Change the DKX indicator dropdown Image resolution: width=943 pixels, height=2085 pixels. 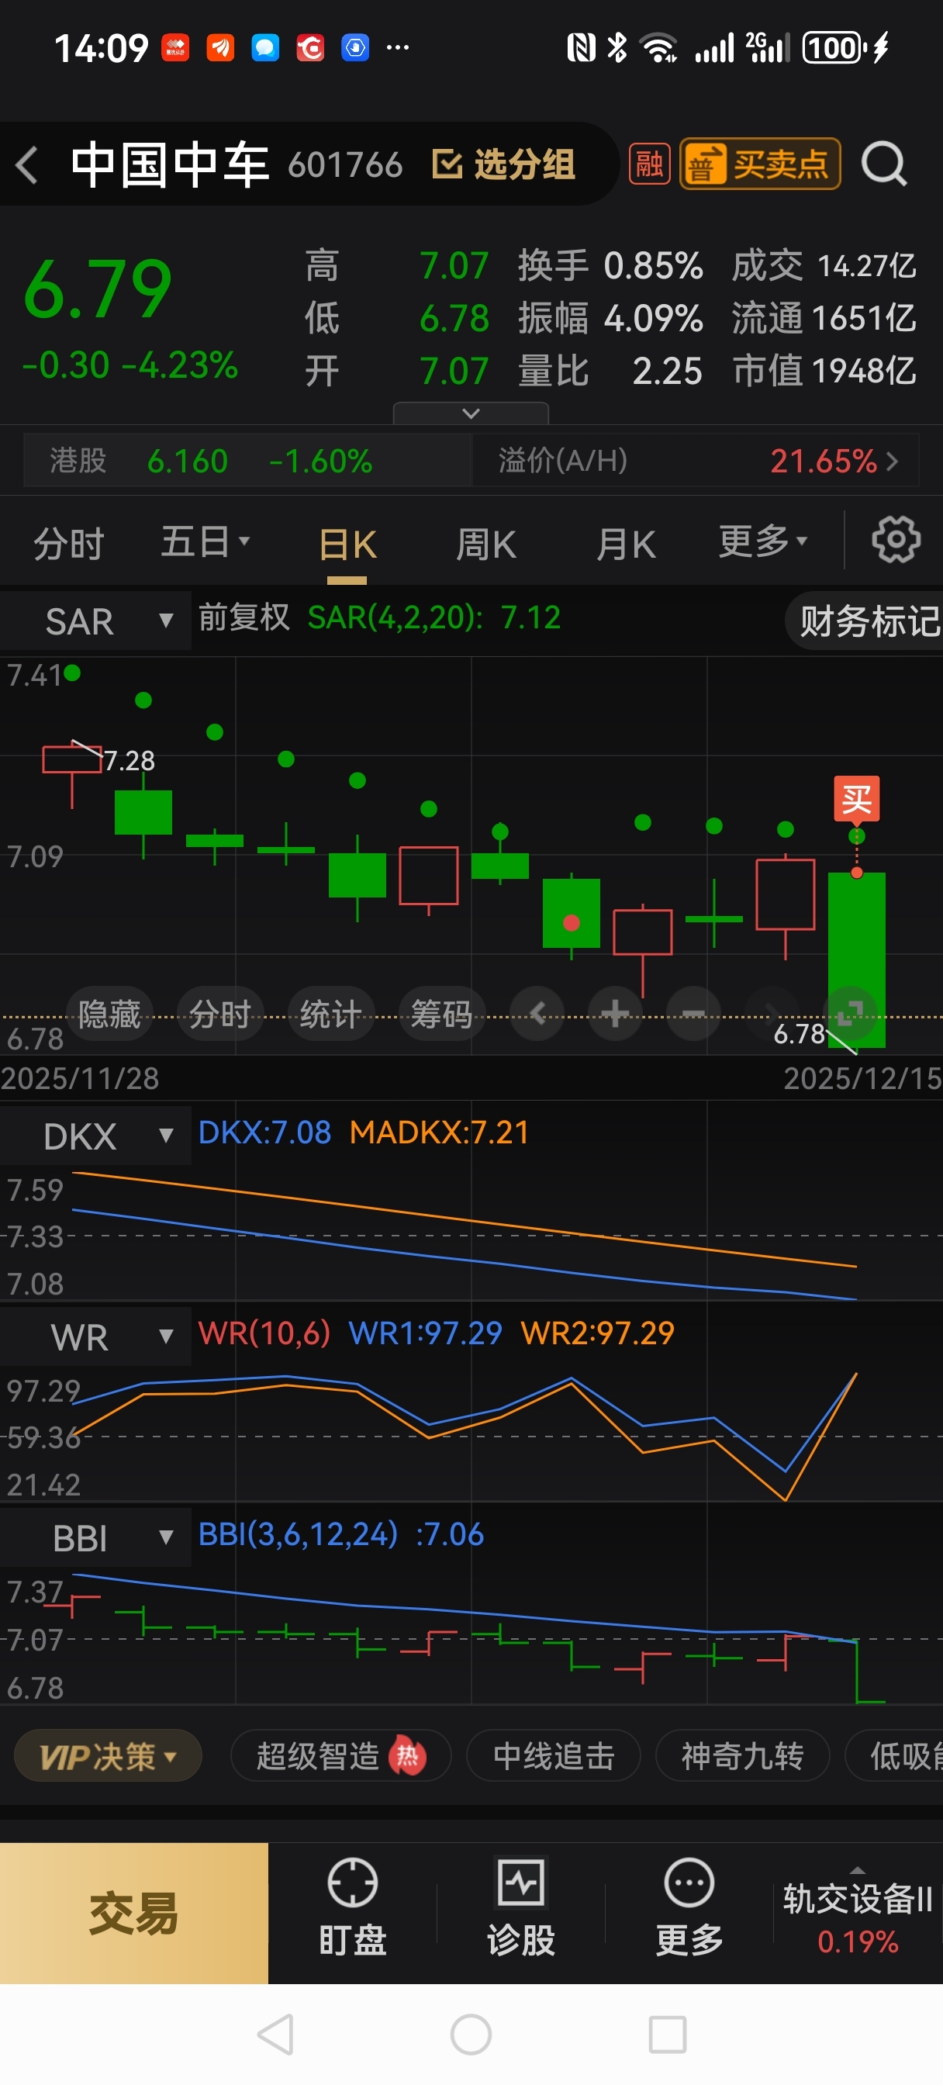pos(95,1136)
